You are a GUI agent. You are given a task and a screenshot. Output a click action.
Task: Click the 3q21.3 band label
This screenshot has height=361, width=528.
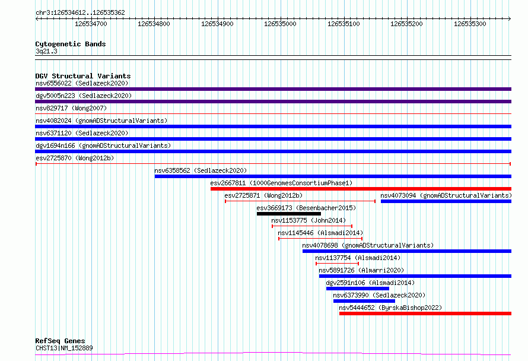point(46,51)
